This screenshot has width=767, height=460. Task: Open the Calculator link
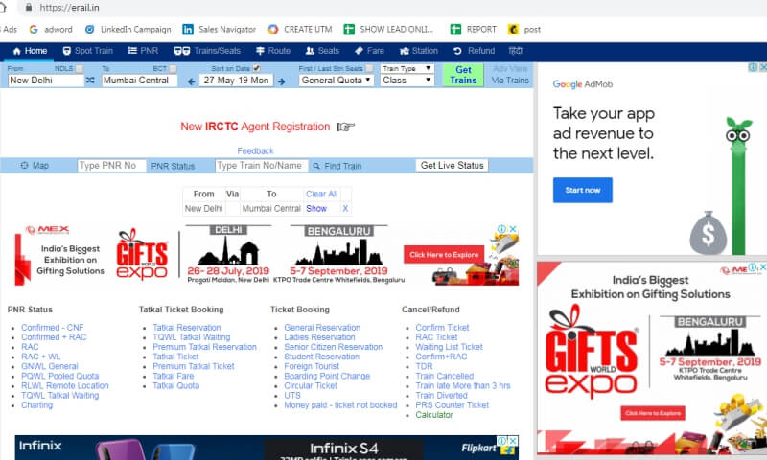point(434,415)
